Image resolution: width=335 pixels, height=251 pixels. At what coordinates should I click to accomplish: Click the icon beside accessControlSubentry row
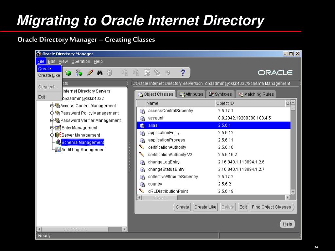pos(142,111)
